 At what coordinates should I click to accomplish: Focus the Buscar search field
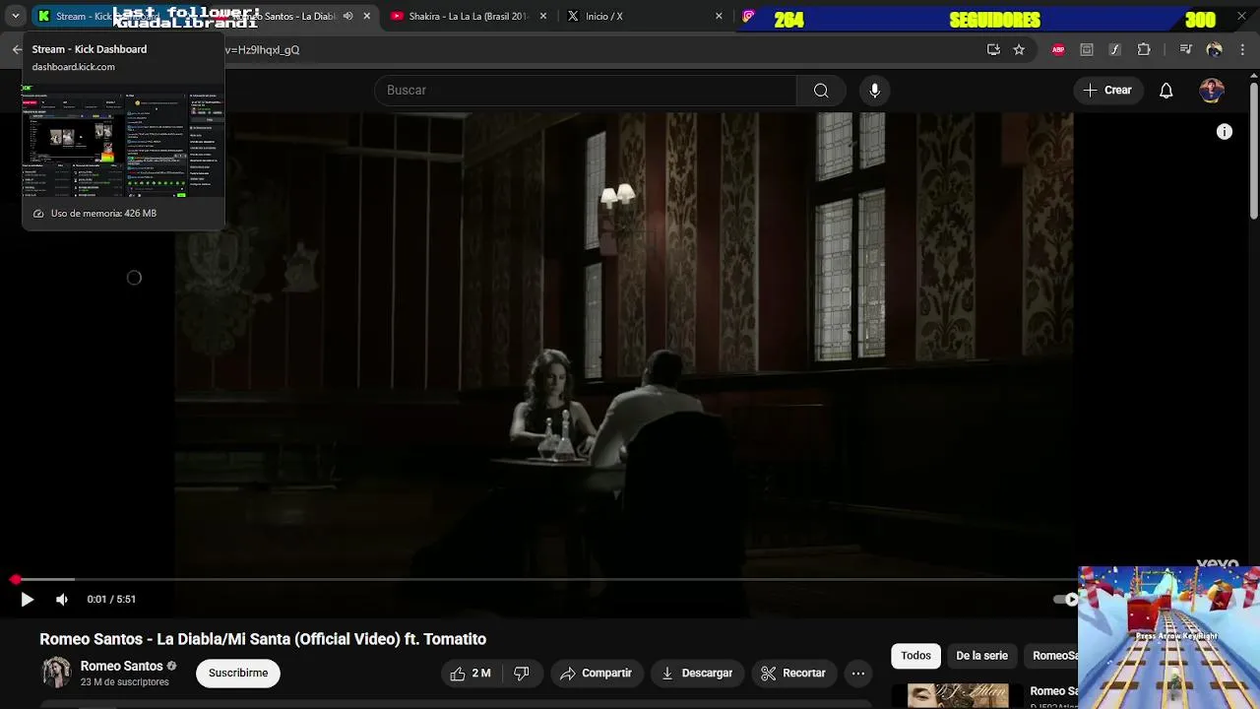point(586,91)
